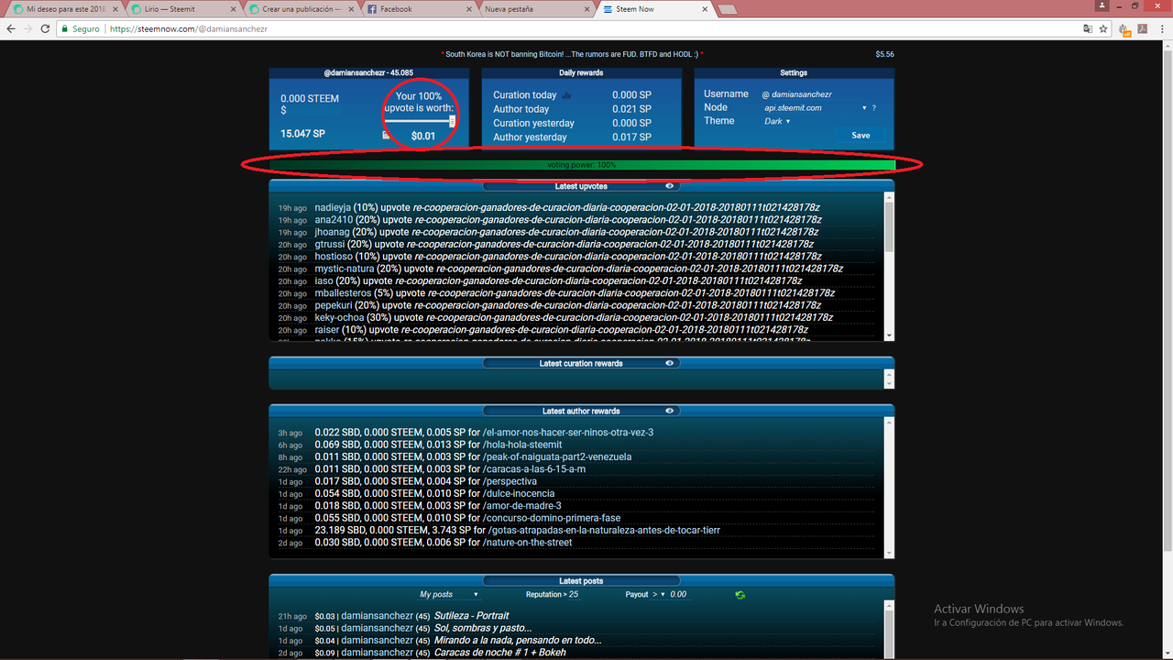Click the Latest author rewards scrollbar
1173x660 pixels.
click(889, 486)
